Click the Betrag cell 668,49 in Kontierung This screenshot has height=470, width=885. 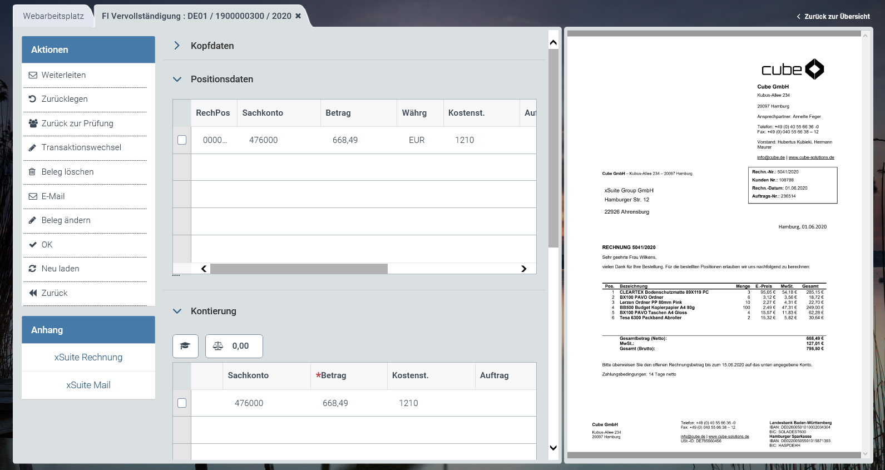click(335, 403)
